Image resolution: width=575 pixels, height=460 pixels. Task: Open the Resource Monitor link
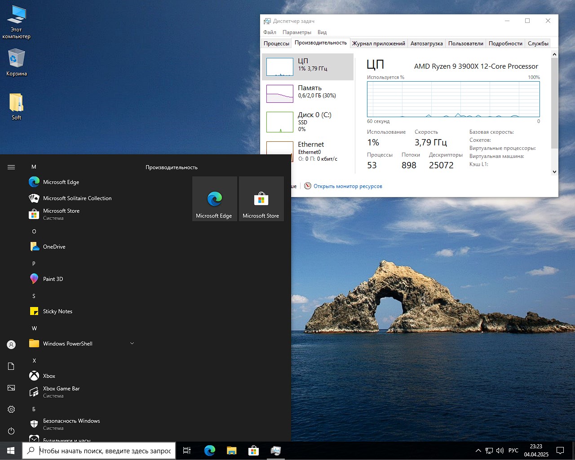point(347,186)
